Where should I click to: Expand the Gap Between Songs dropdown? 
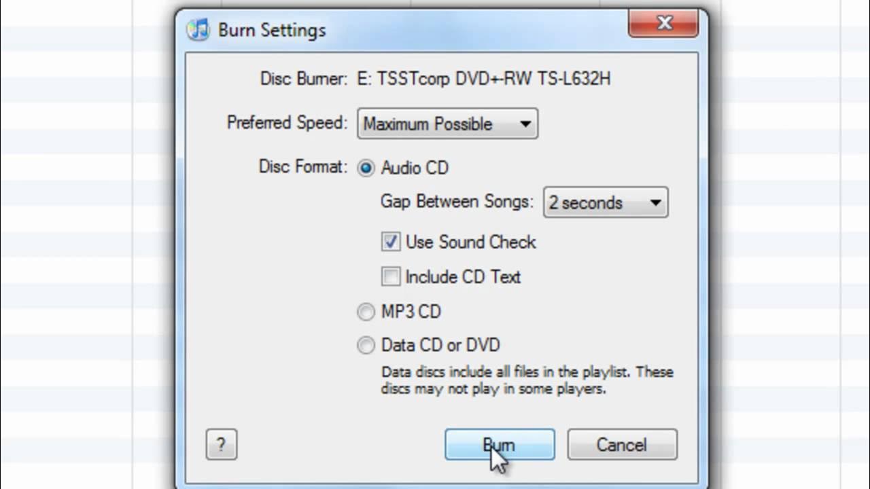pos(605,202)
